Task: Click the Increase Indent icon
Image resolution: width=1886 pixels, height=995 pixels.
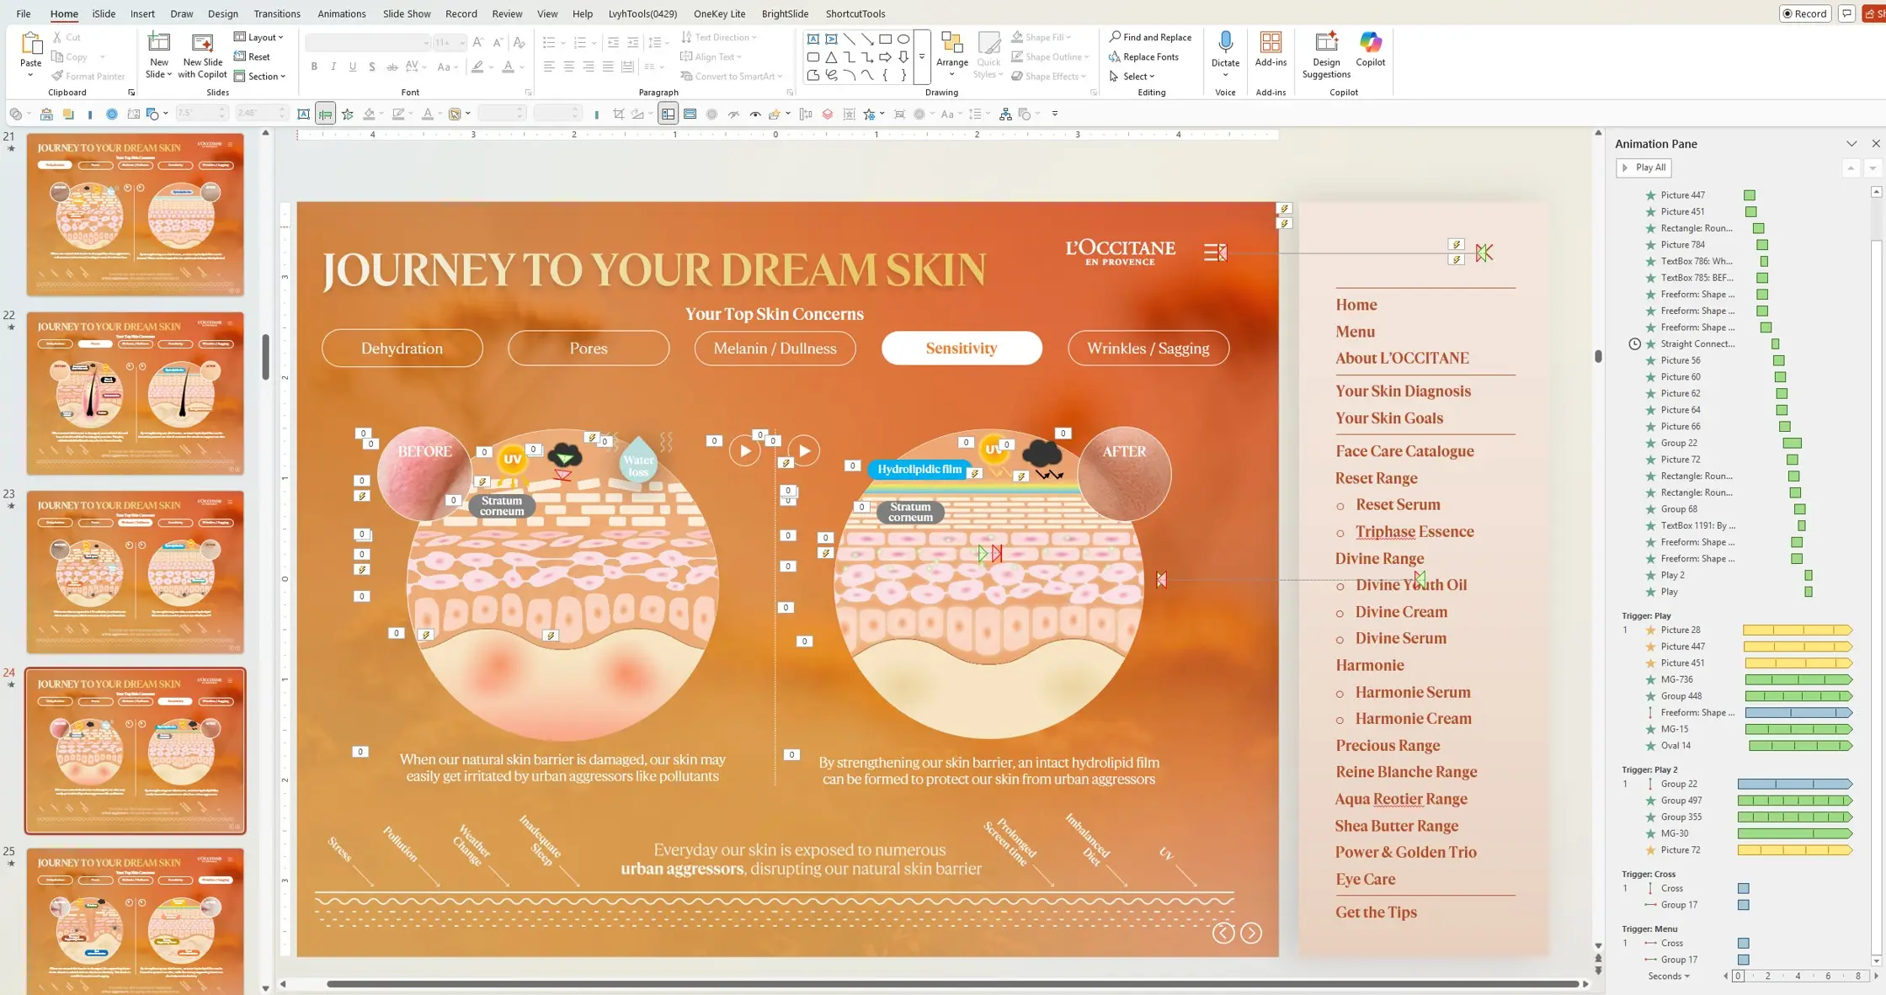Action: pyautogui.click(x=632, y=42)
